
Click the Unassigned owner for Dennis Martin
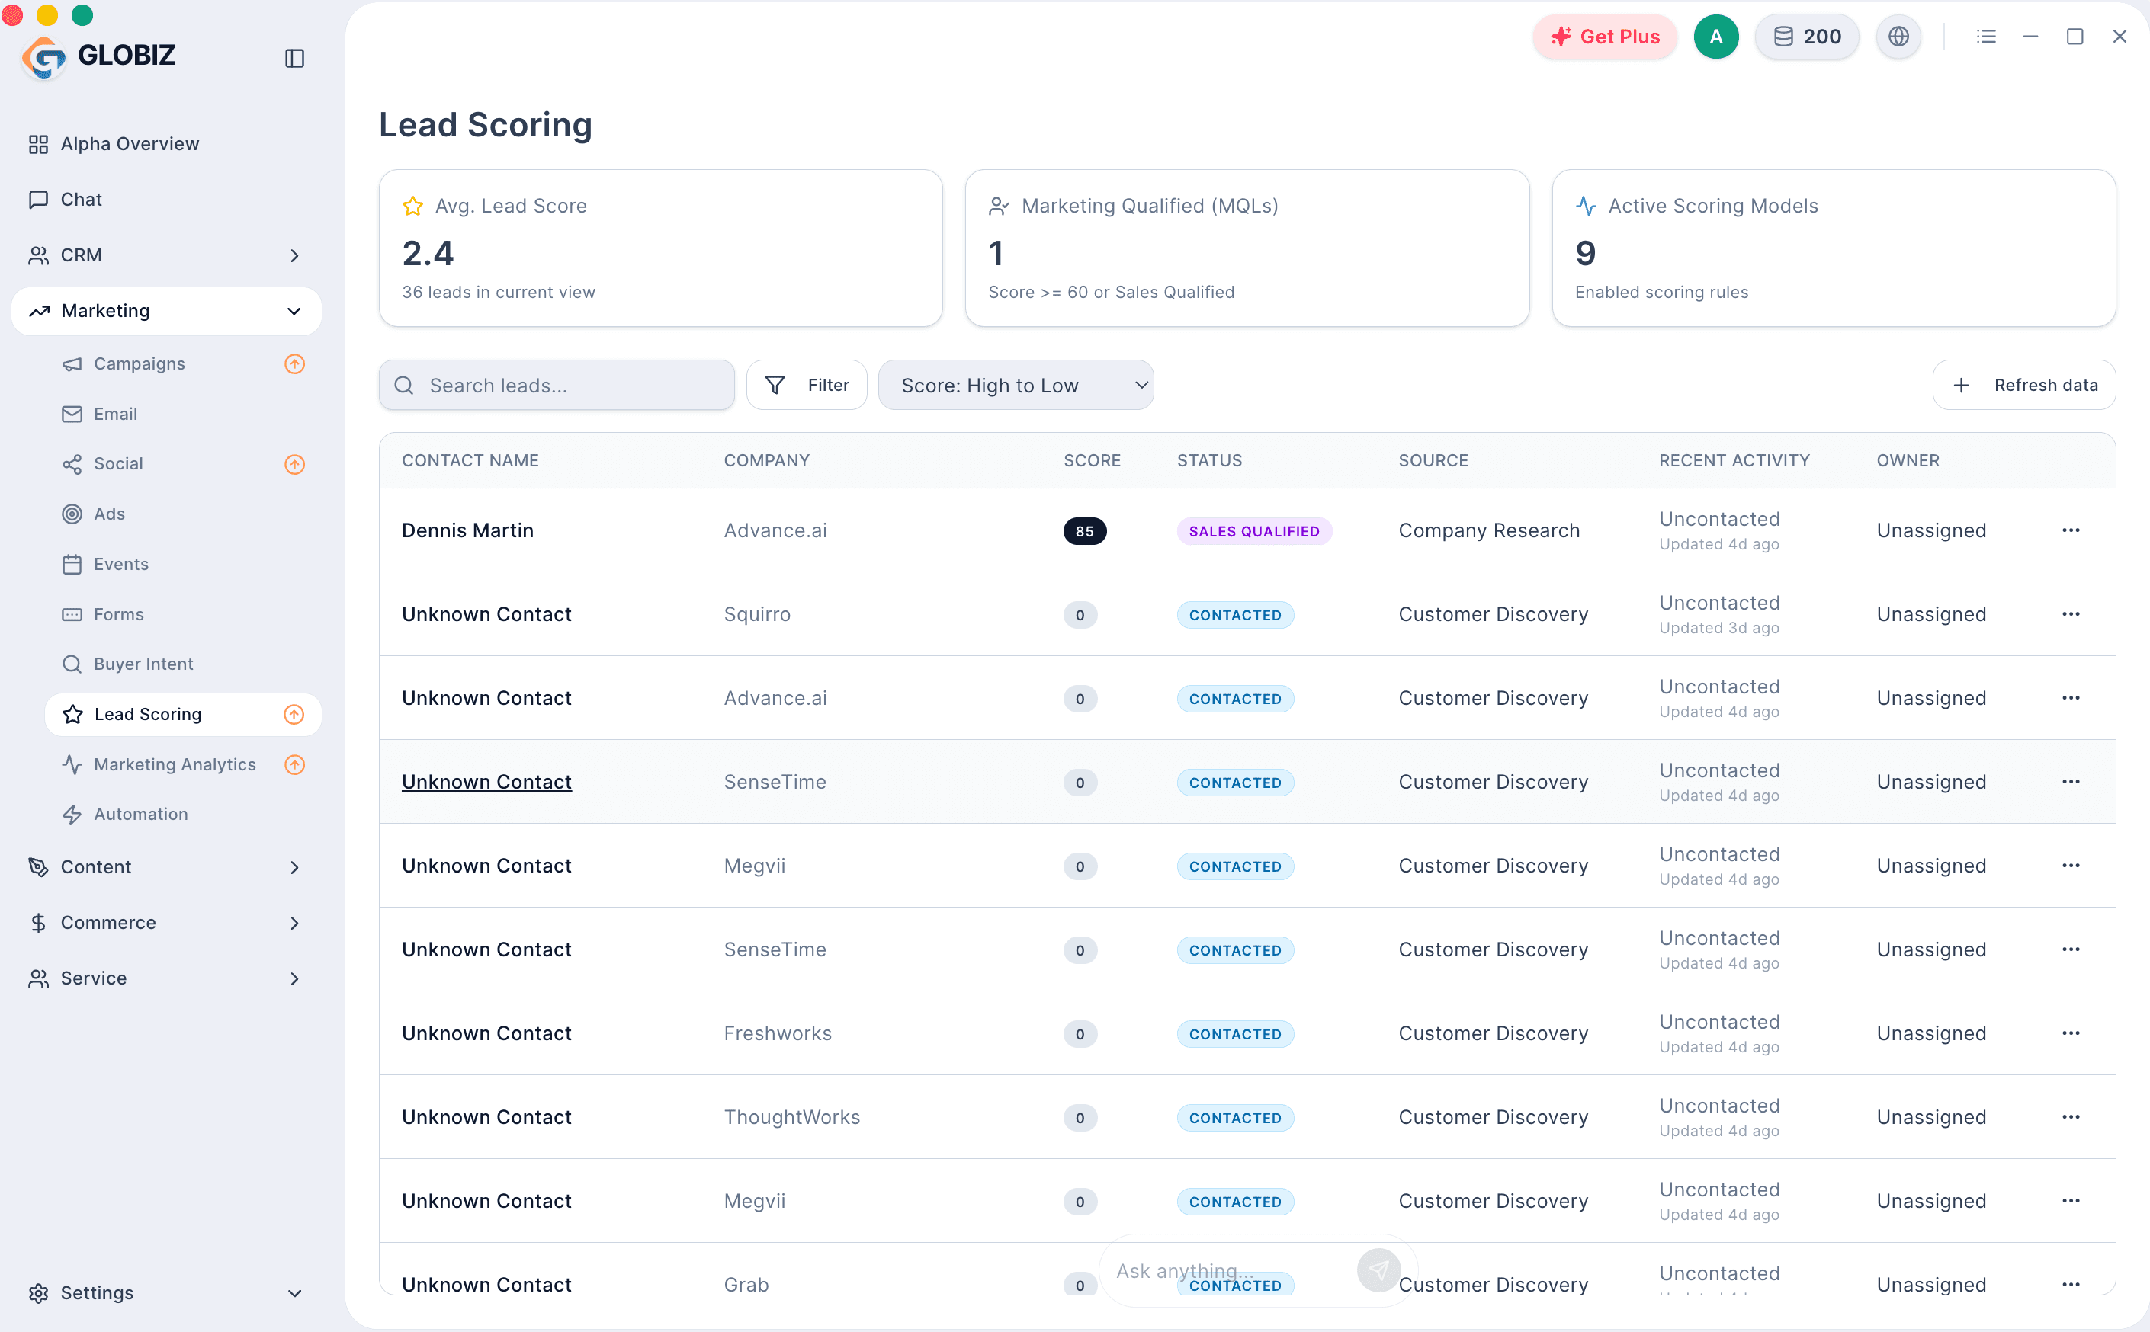coord(1931,530)
